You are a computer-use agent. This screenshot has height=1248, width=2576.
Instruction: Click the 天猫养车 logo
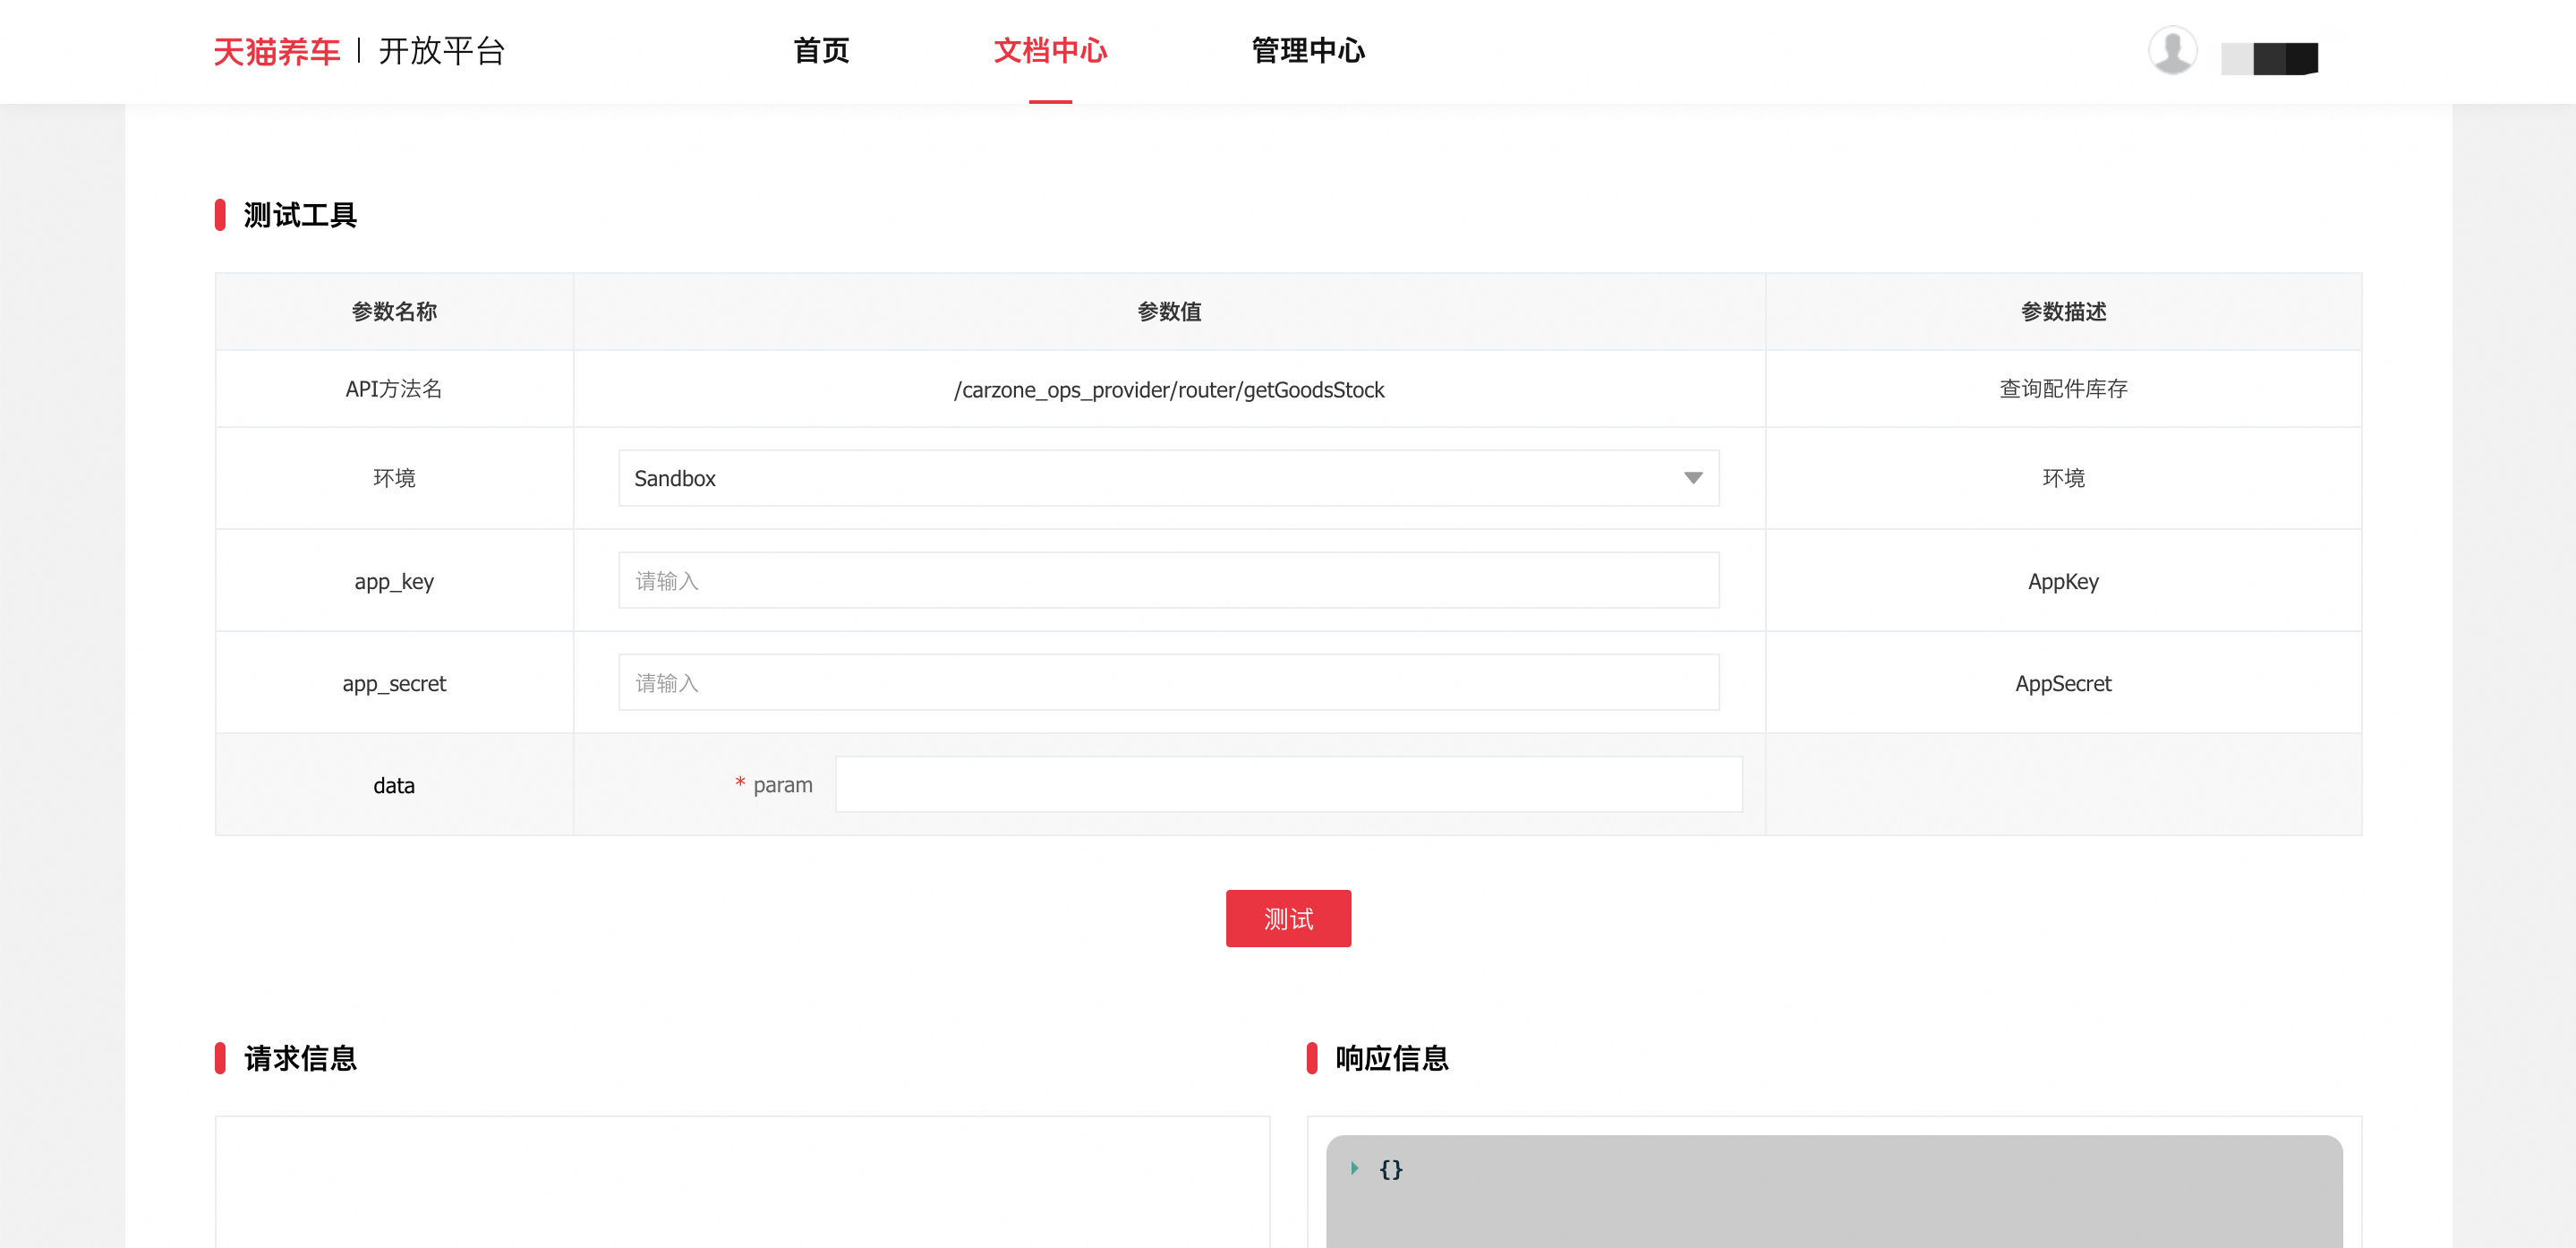pyautogui.click(x=277, y=51)
